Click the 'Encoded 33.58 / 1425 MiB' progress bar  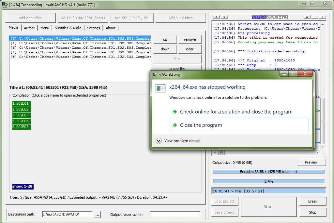(269, 172)
